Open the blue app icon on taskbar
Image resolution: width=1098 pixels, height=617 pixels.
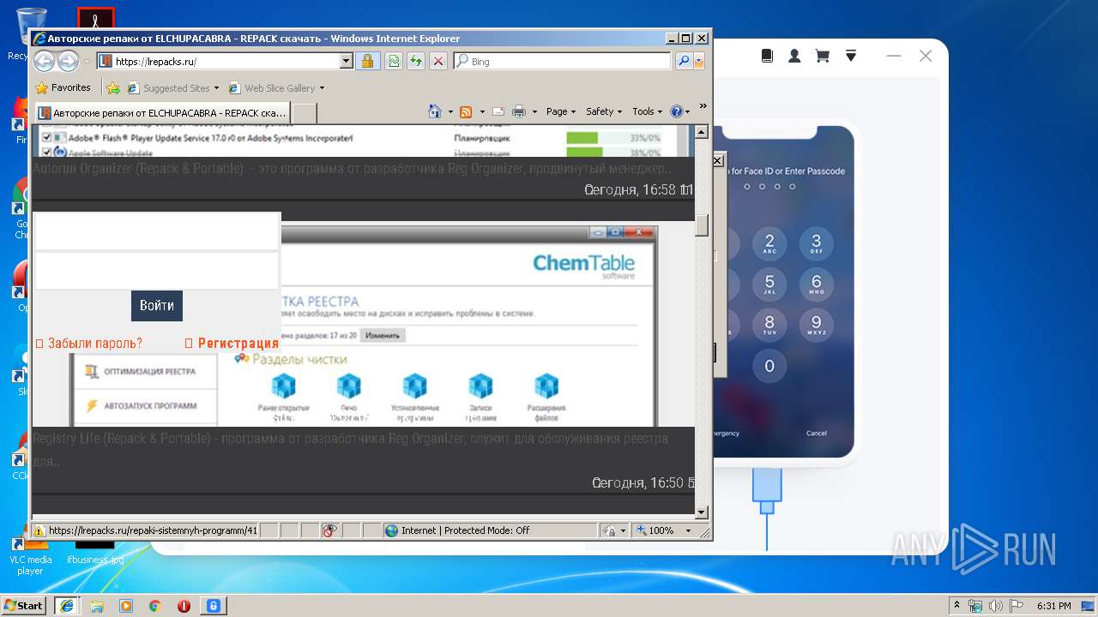coord(214,606)
